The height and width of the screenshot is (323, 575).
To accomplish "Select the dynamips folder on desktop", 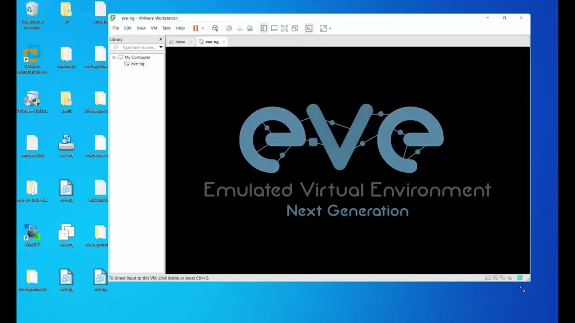I will (66, 57).
